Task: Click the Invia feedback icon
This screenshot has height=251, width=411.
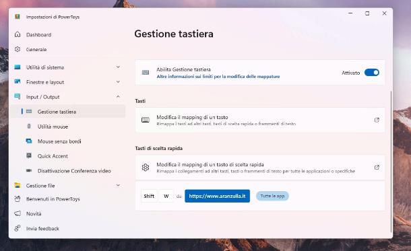Action: coord(18,228)
